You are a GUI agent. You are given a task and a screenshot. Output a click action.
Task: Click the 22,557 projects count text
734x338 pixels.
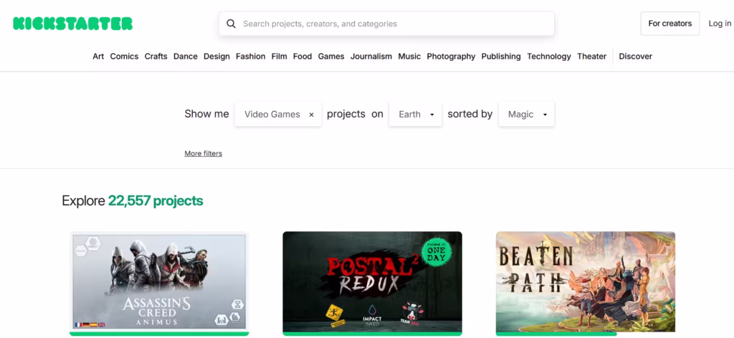click(x=156, y=201)
